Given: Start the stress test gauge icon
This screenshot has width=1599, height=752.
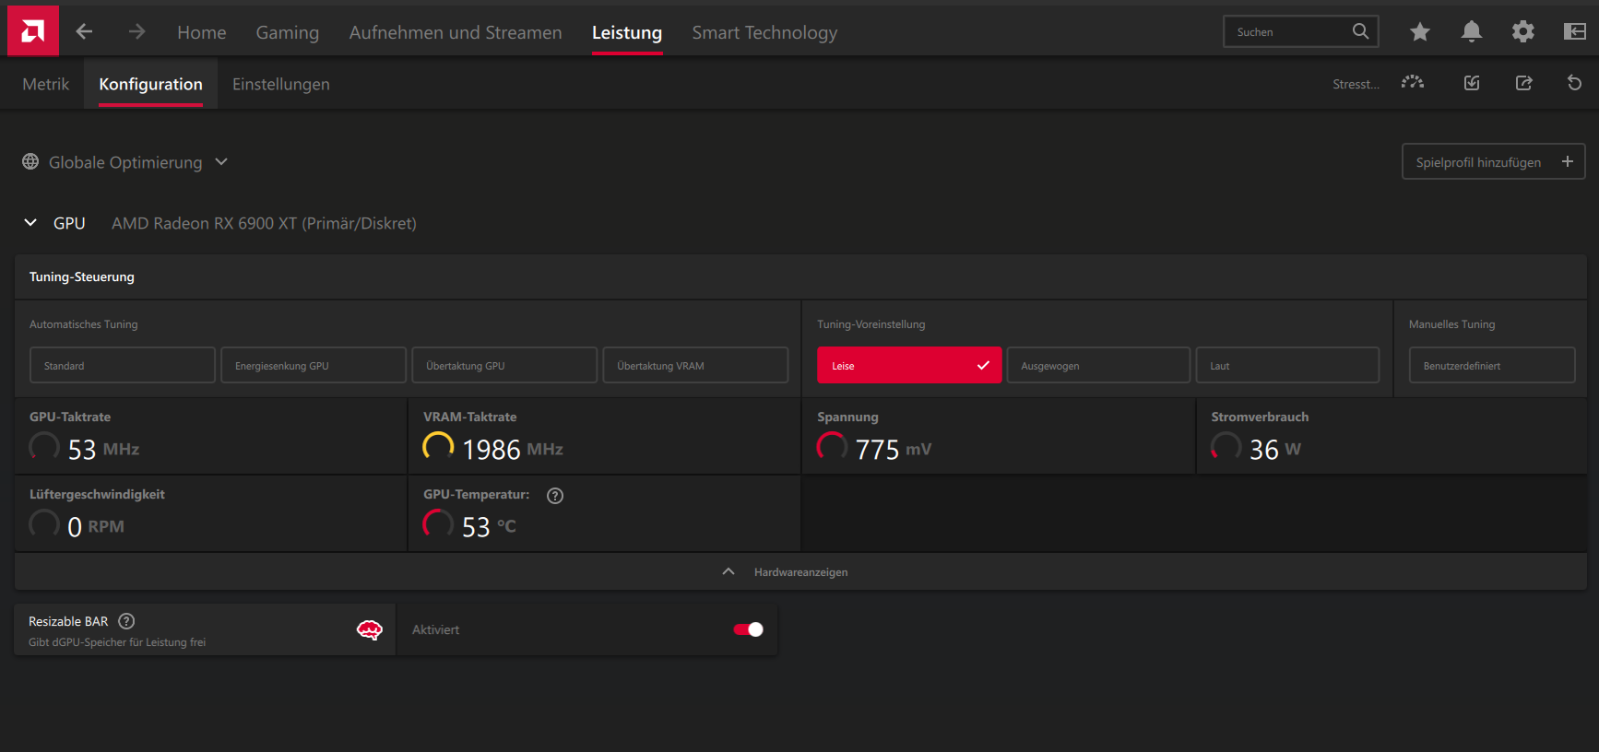Looking at the screenshot, I should [x=1413, y=83].
